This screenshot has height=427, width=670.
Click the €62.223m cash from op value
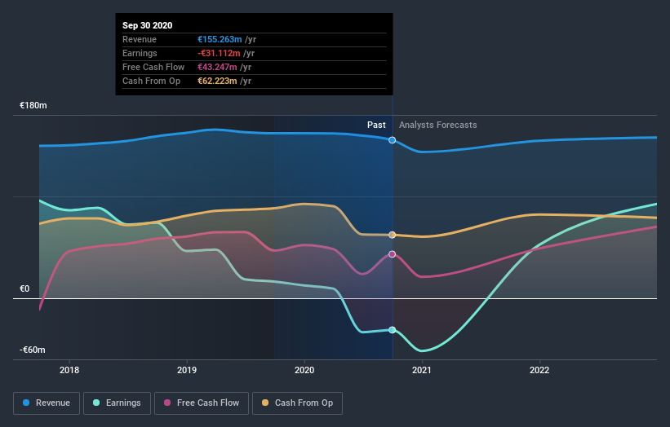coord(217,81)
